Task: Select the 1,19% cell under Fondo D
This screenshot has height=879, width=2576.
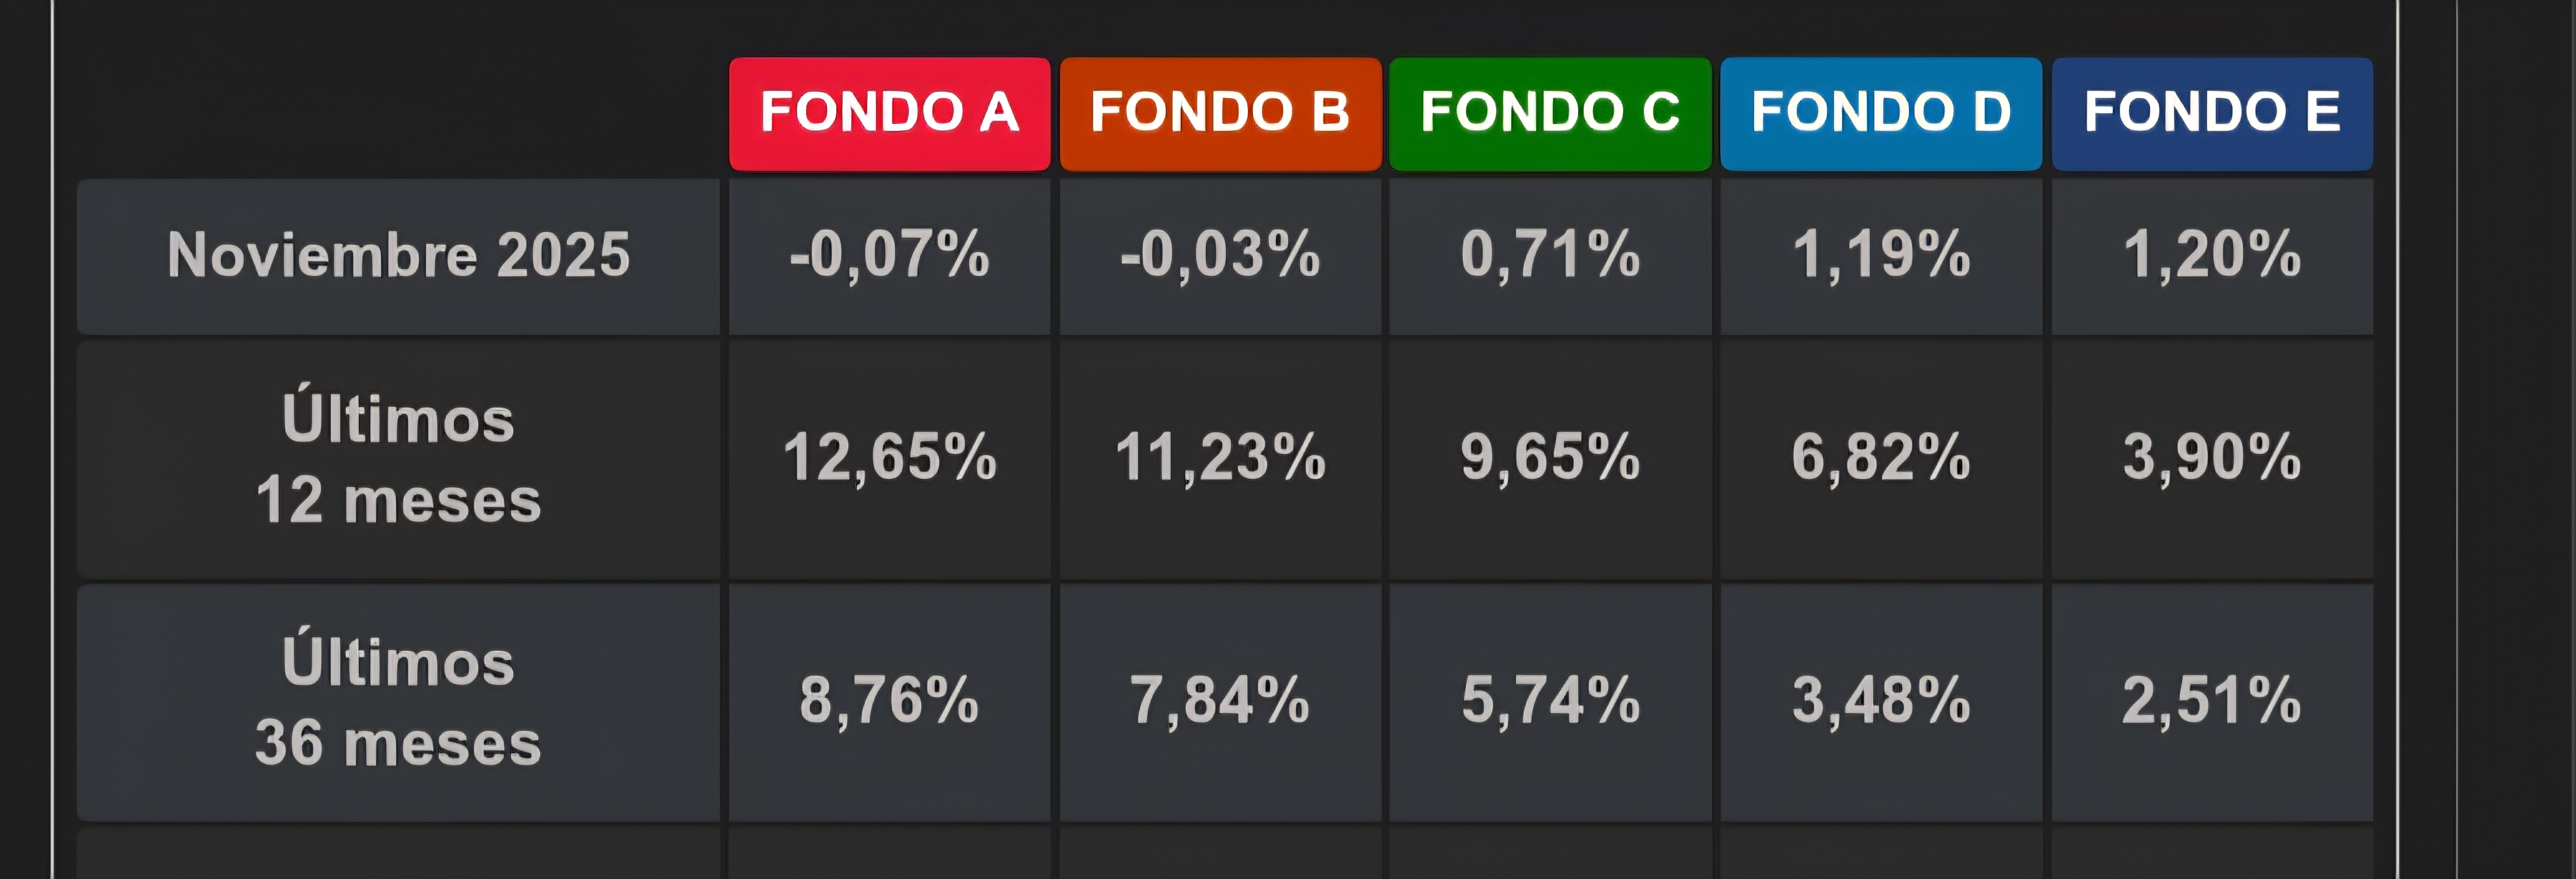Action: coord(1881,255)
